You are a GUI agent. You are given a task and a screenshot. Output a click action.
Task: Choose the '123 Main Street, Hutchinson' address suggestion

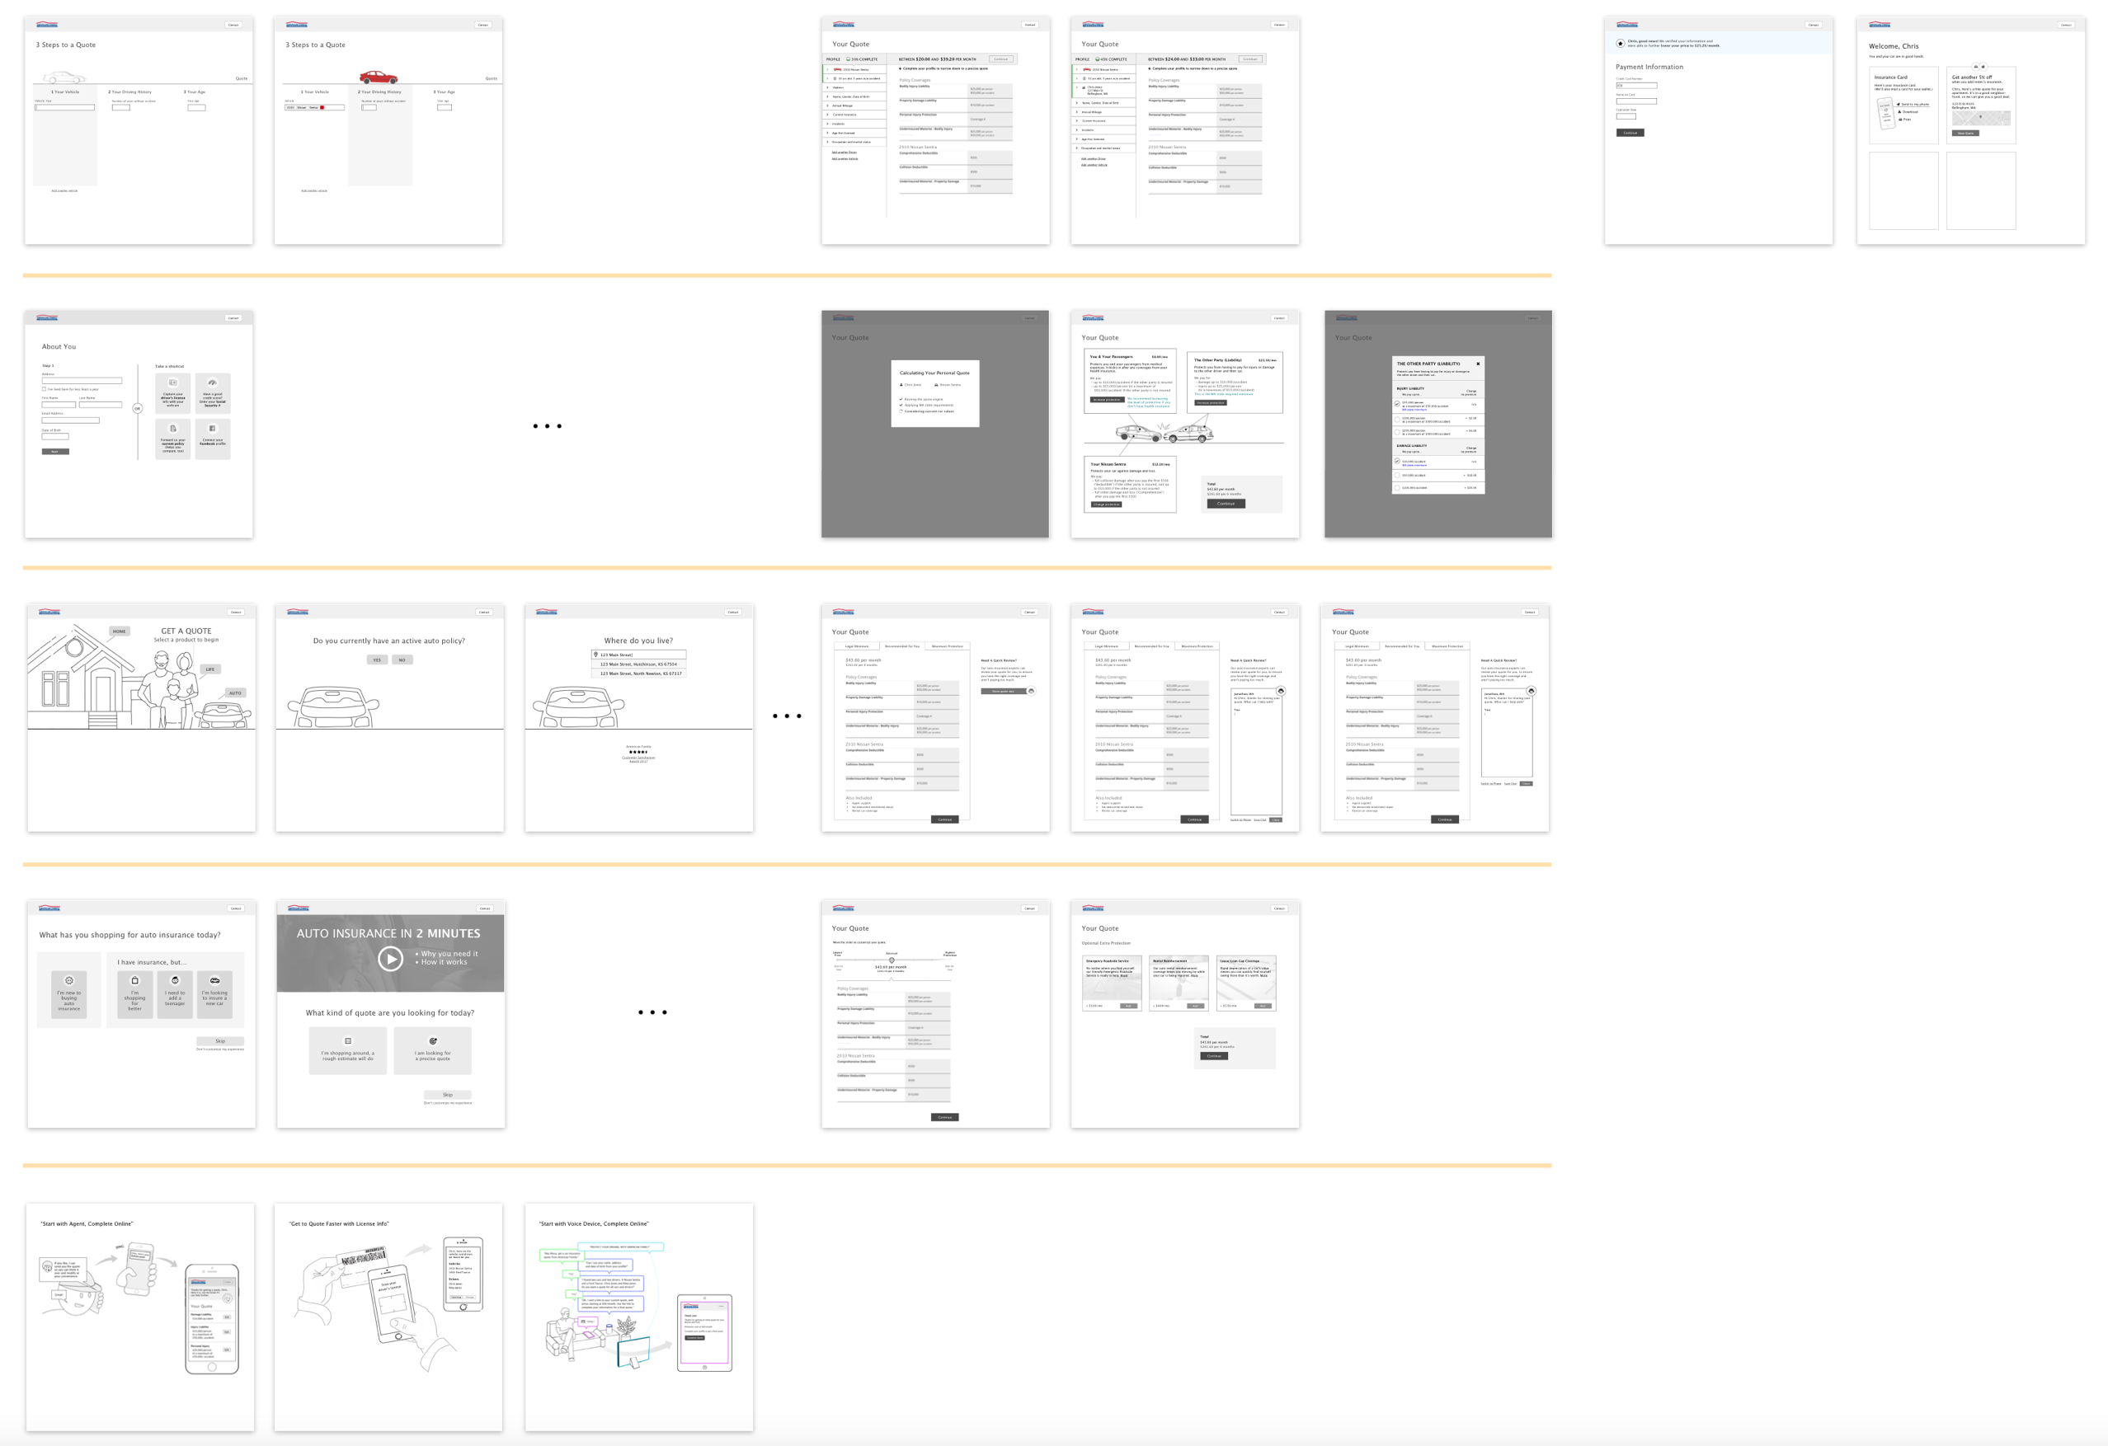pyautogui.click(x=638, y=664)
